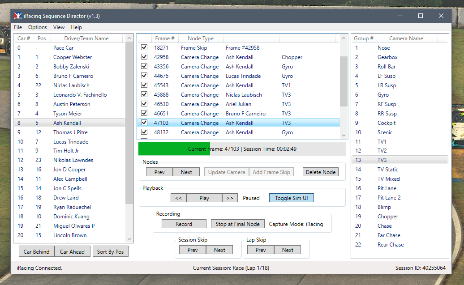This screenshot has width=464, height=285.
Task: Select driver Lincoln Brown
Action: click(x=70, y=235)
